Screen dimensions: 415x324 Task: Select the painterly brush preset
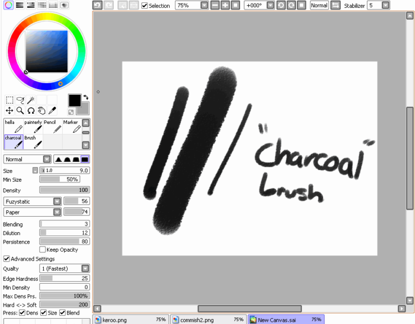coord(33,126)
